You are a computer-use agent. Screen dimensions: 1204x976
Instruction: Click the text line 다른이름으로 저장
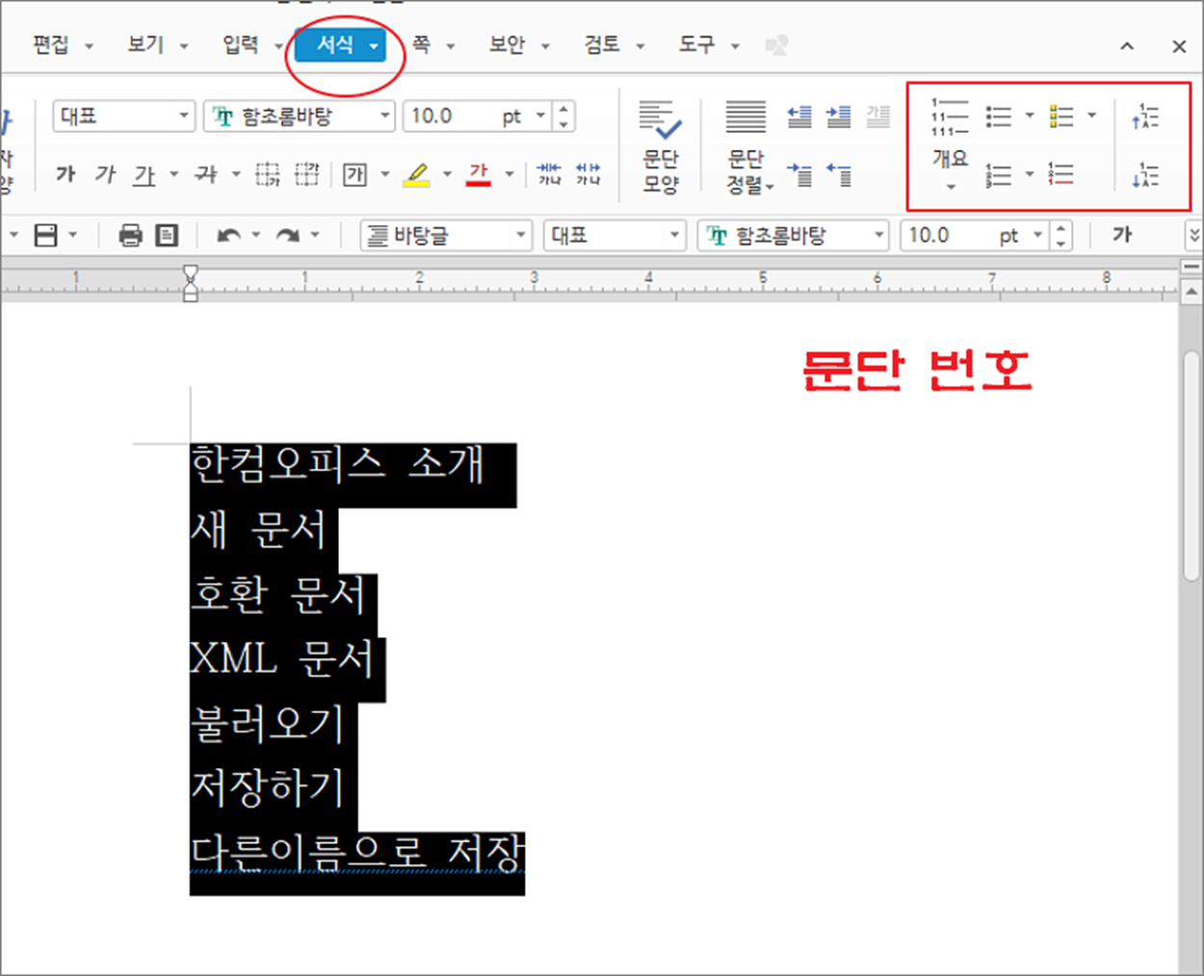pos(357,853)
